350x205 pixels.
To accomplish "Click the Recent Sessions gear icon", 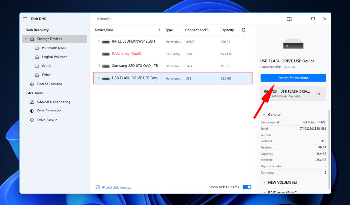I will [32, 84].
